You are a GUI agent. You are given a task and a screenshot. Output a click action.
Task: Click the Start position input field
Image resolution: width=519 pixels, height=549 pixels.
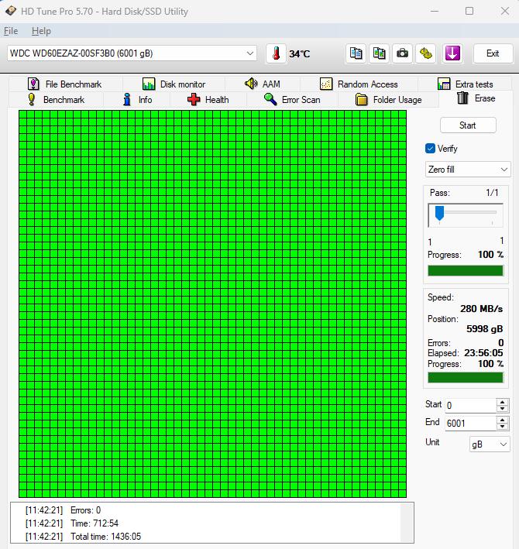click(x=471, y=406)
